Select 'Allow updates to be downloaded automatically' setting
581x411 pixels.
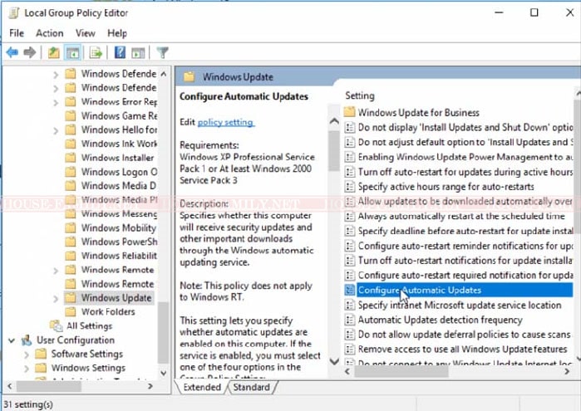tap(465, 202)
